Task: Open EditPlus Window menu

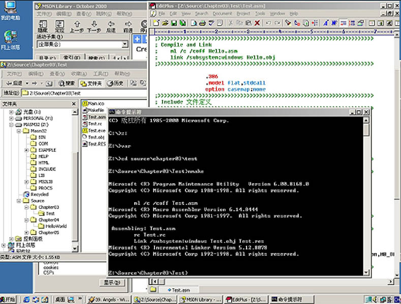Action: pos(277,14)
